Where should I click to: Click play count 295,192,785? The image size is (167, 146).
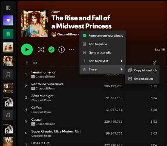(113, 86)
